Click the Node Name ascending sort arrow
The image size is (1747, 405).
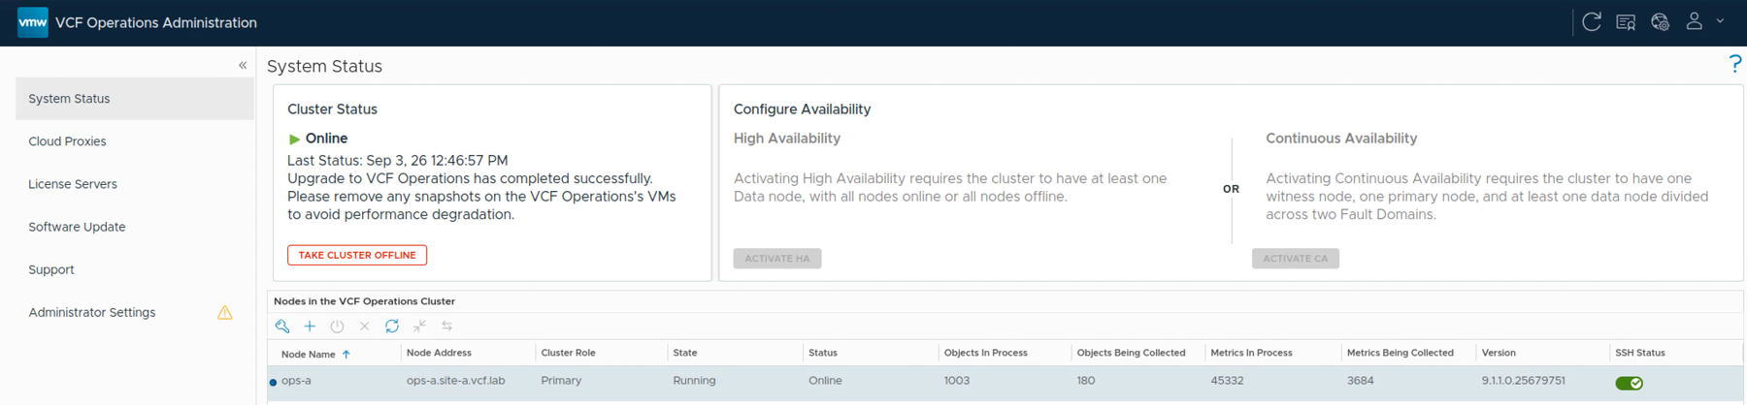346,355
